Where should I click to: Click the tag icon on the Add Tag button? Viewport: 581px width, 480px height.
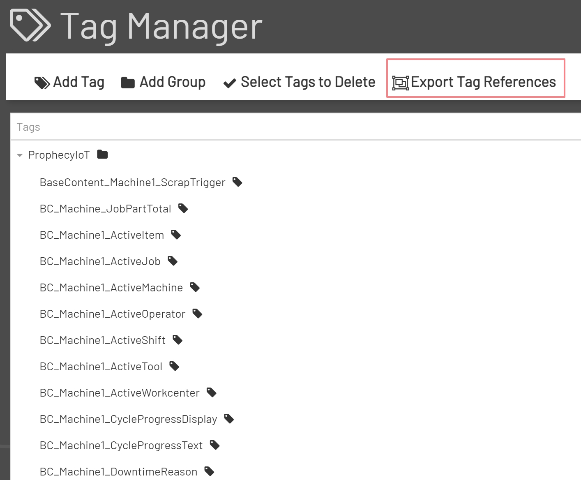42,82
